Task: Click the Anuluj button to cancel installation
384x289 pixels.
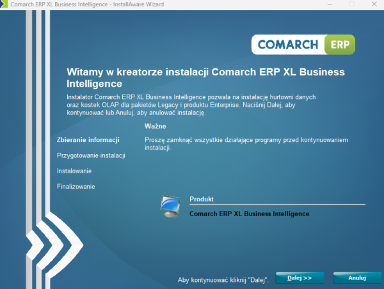Action: (357, 277)
